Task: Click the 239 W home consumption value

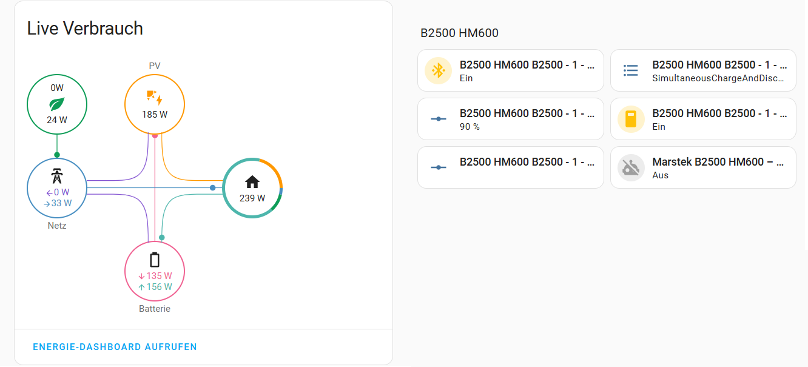Action: coord(252,198)
